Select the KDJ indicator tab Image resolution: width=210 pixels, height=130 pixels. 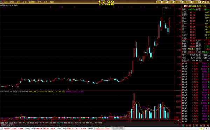76,123
